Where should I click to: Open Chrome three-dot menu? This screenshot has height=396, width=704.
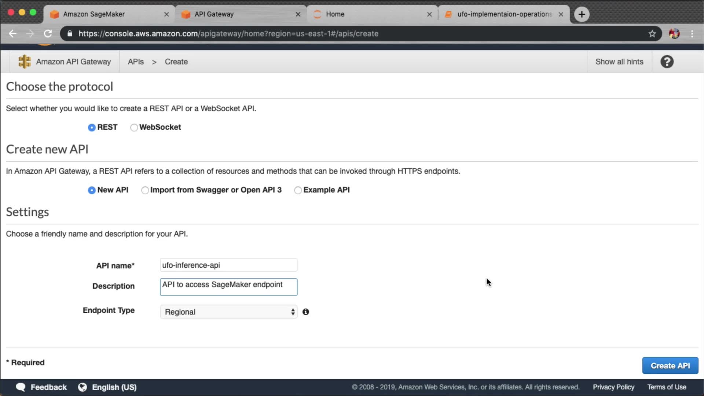pyautogui.click(x=692, y=34)
